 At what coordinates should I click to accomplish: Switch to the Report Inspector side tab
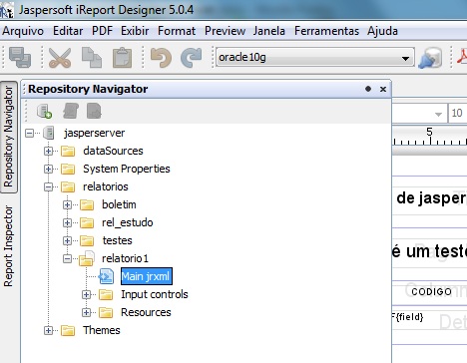coord(9,246)
